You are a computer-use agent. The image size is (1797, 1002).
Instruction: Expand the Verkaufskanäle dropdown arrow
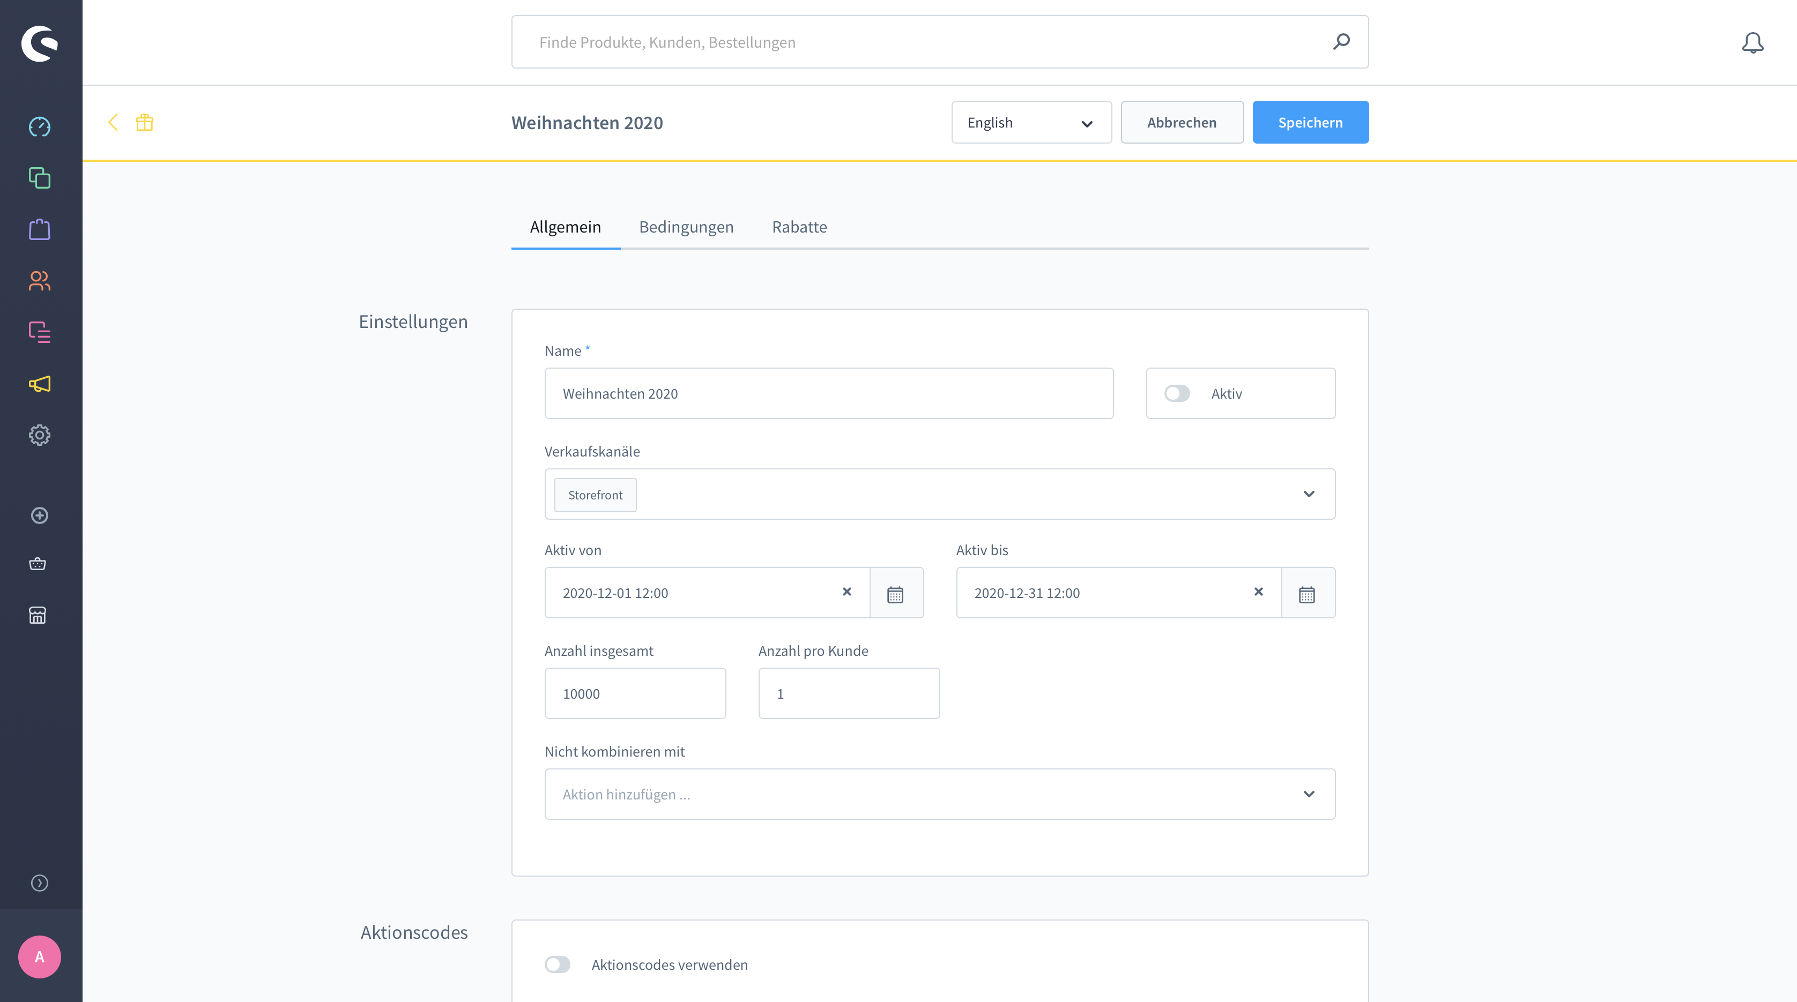(1309, 493)
